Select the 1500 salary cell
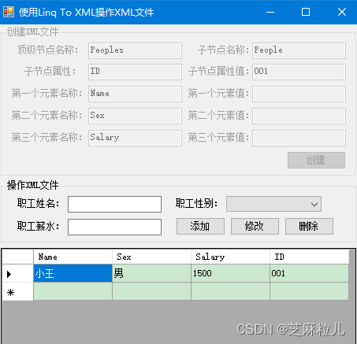 (x=230, y=273)
